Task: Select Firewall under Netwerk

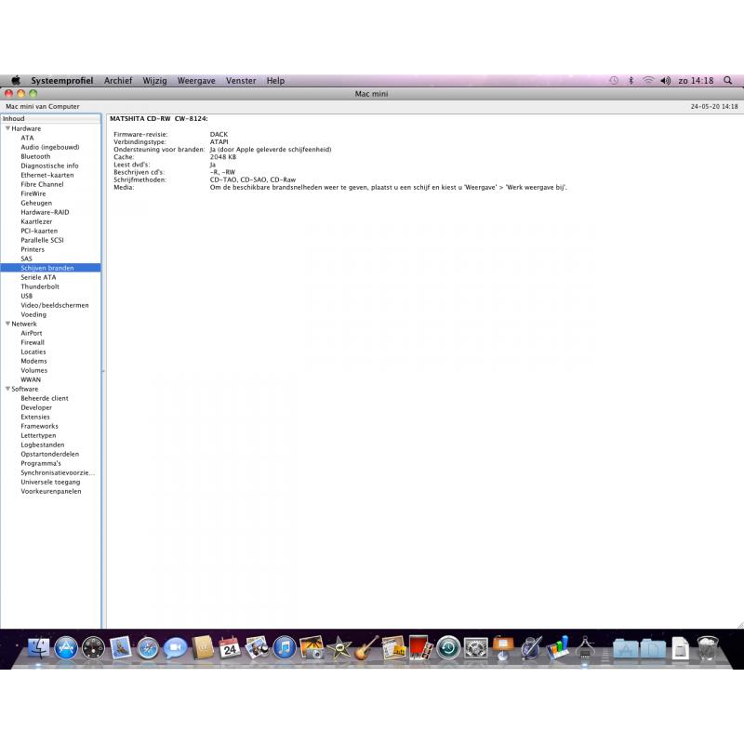Action: tap(33, 342)
